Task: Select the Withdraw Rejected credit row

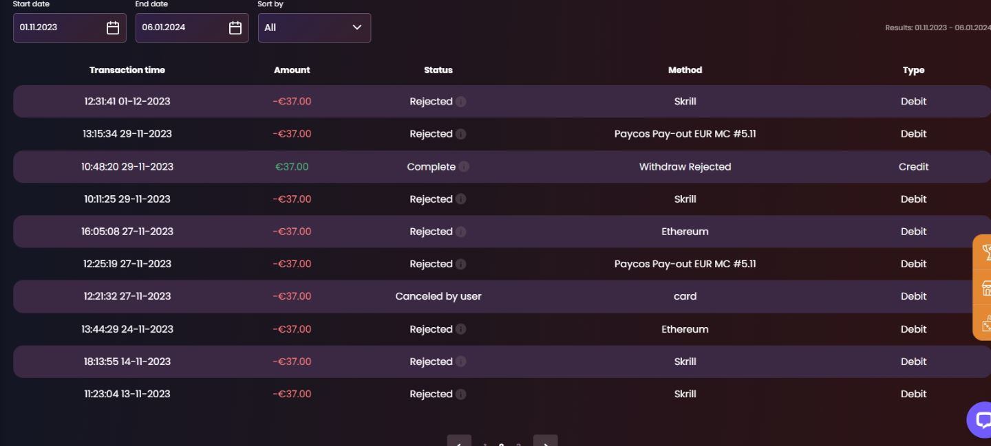Action: 501,167
